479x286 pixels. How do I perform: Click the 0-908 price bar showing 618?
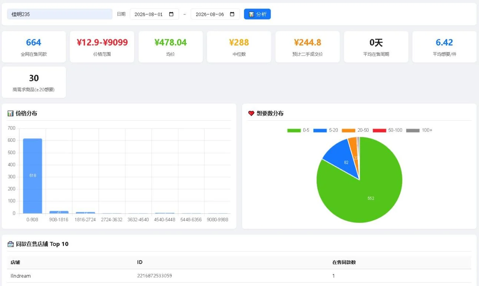[33, 176]
